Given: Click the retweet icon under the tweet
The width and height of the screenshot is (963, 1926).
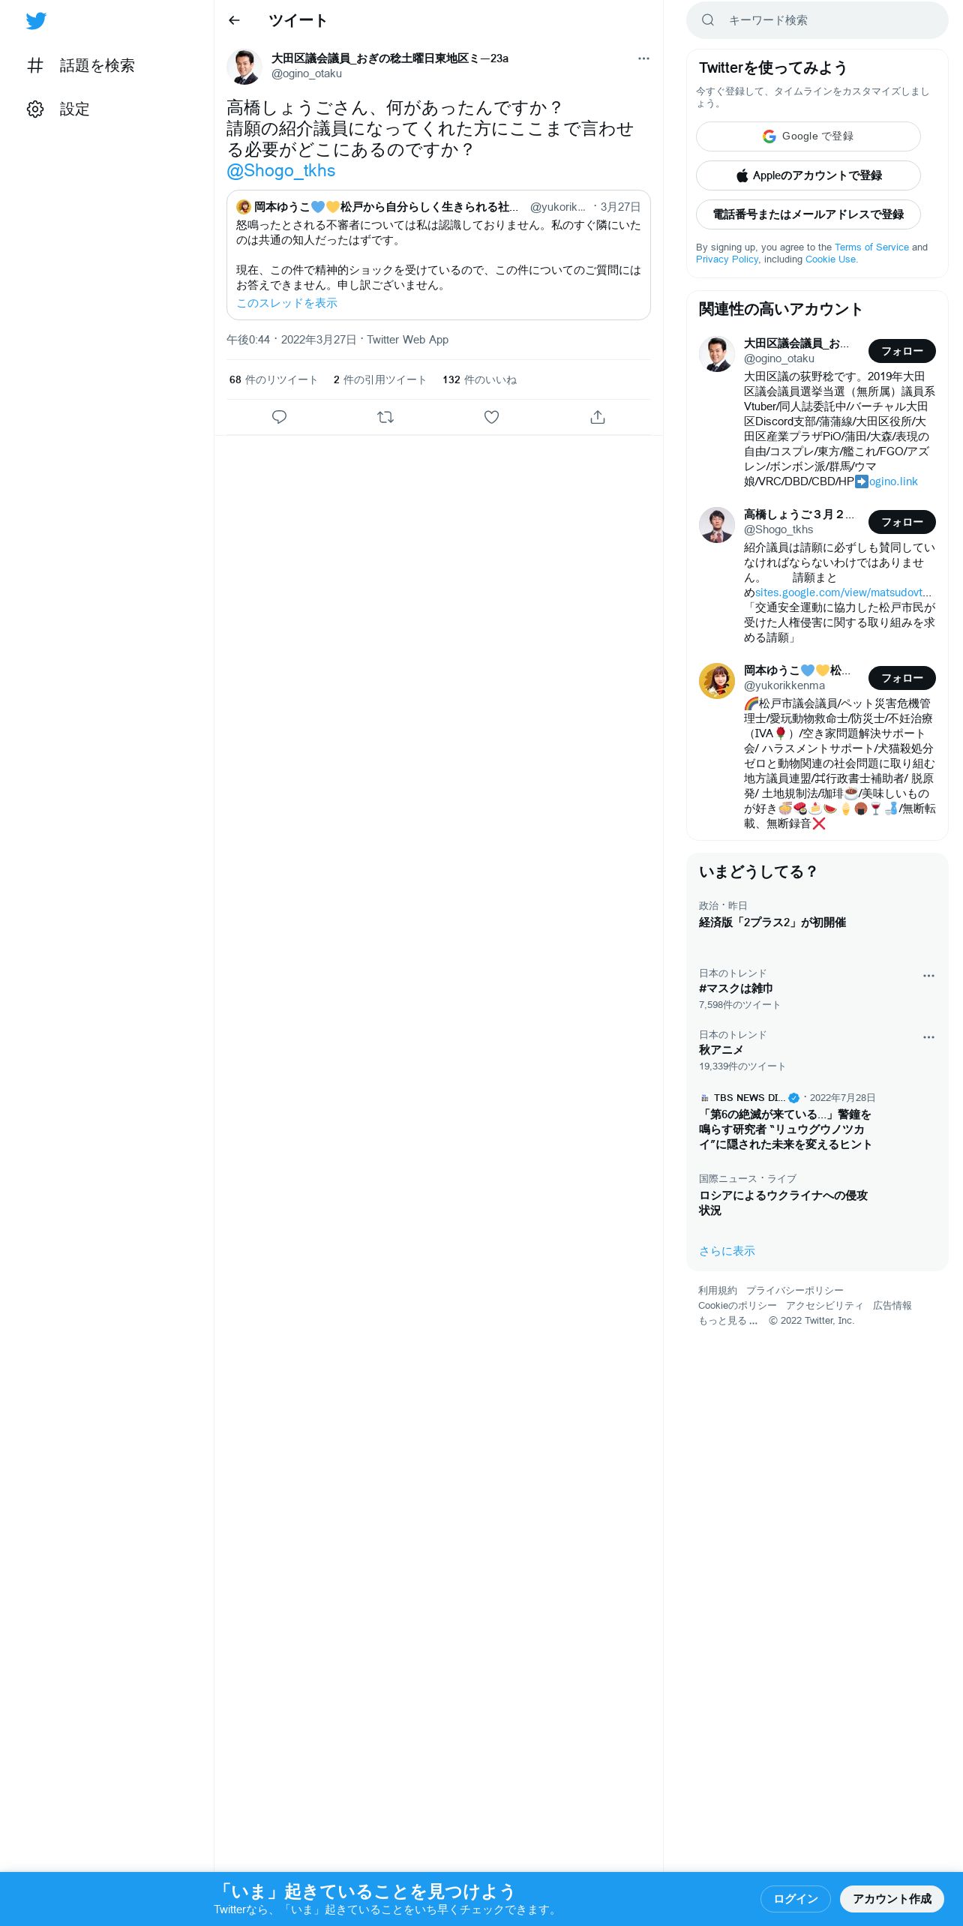Looking at the screenshot, I should click(385, 417).
